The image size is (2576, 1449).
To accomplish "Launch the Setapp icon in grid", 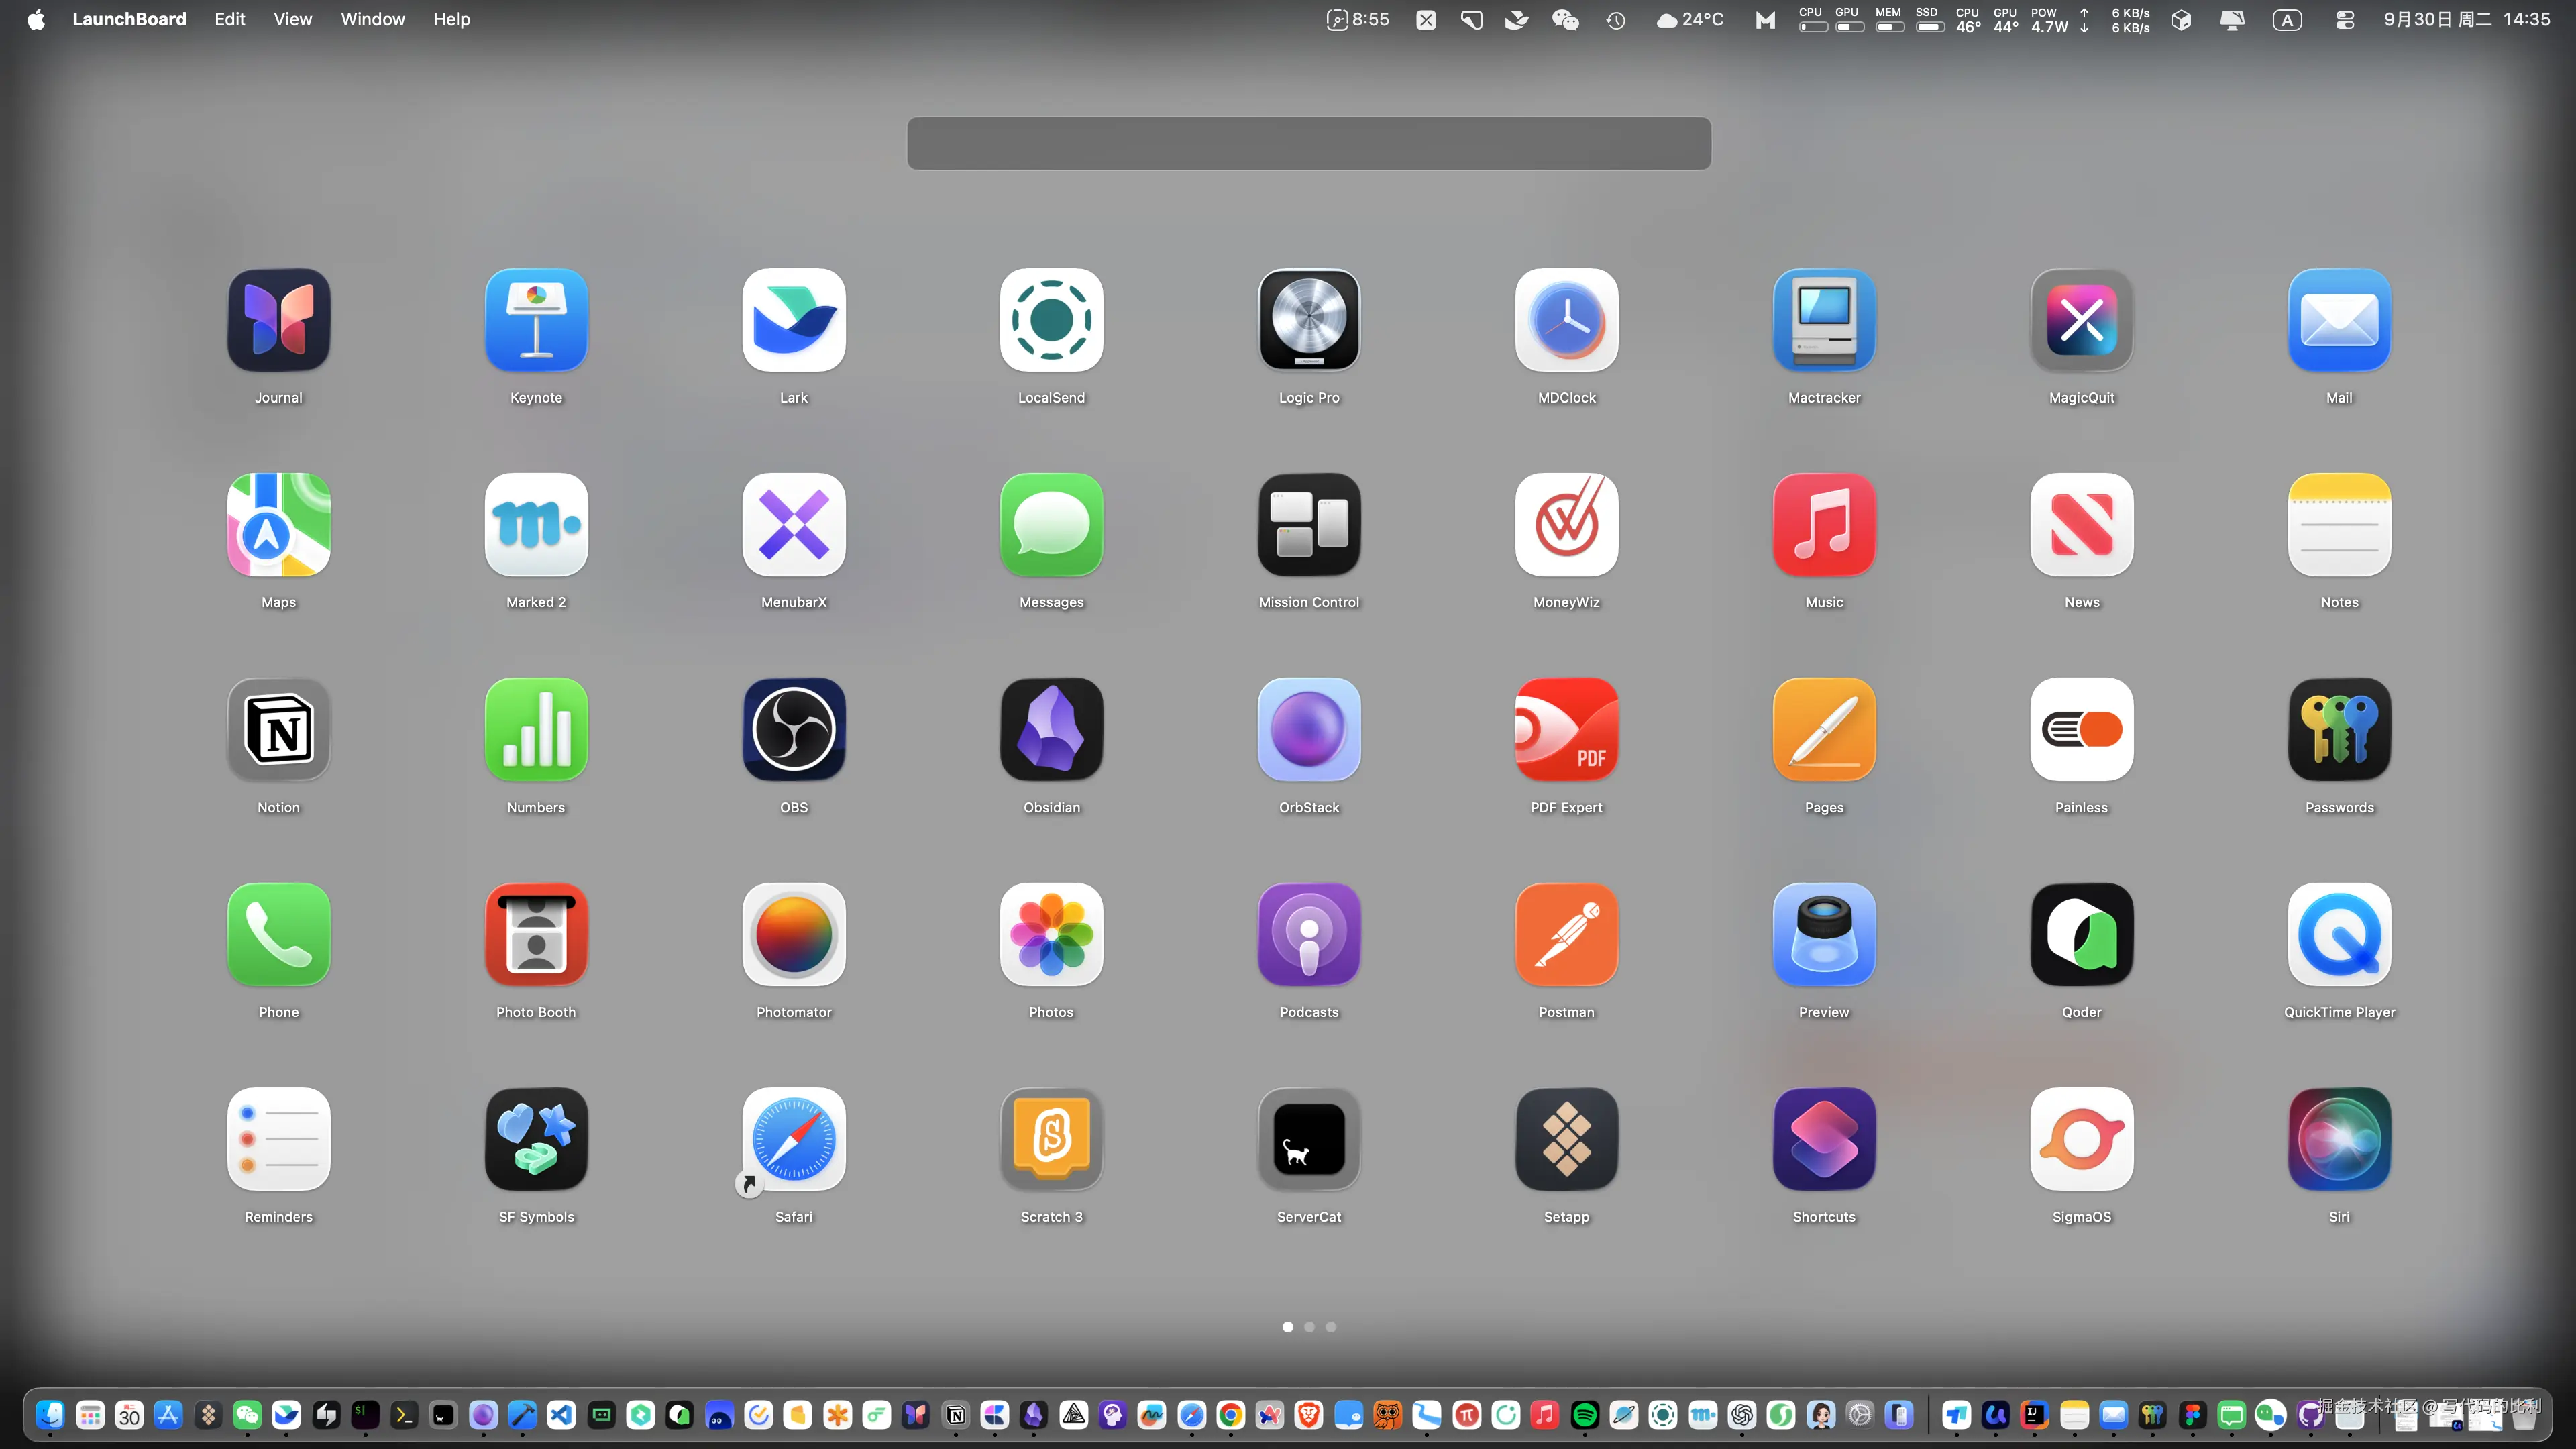I will 1566,1139.
